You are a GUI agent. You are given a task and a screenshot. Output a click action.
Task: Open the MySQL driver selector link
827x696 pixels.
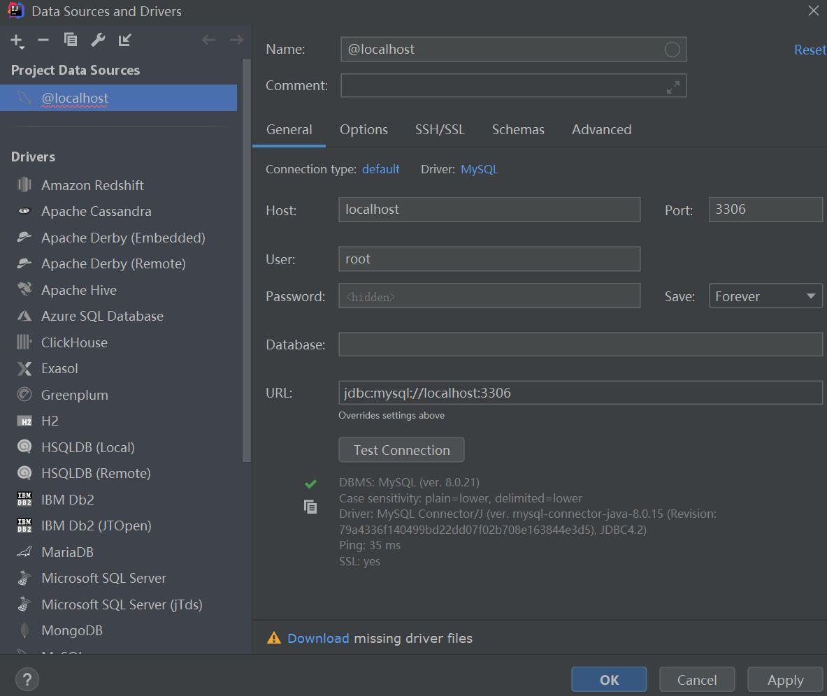pyautogui.click(x=479, y=169)
